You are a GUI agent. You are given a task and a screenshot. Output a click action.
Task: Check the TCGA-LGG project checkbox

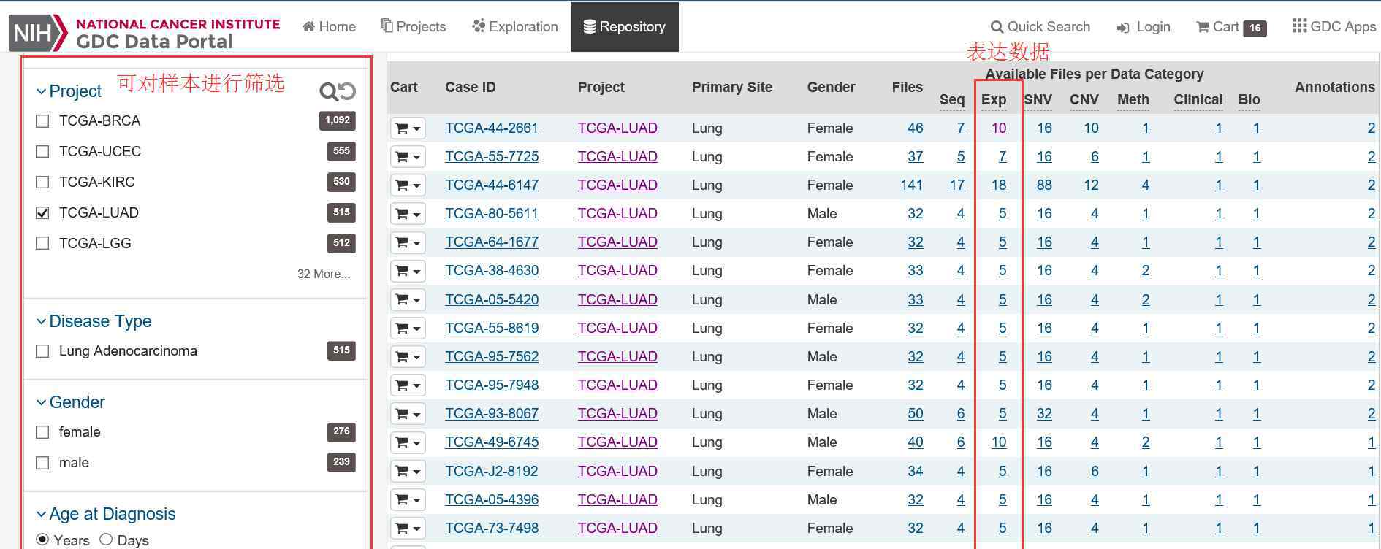click(x=42, y=244)
